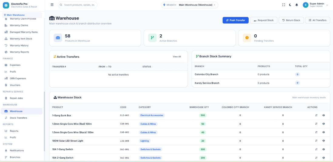The height and width of the screenshot is (162, 333).
Task: Click the sidebar vertical scrollbar
Action: coord(44,121)
